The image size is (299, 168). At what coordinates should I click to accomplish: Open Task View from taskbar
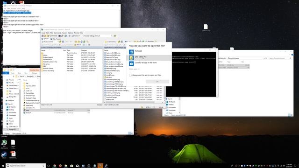coord(49,166)
